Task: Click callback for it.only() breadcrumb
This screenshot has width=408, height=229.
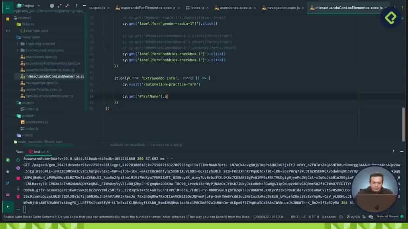Action: pos(166,145)
